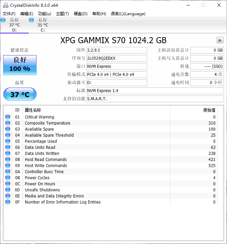Click raw value 63 of Data Units Read
This screenshot has height=244, width=227.
[213, 147]
